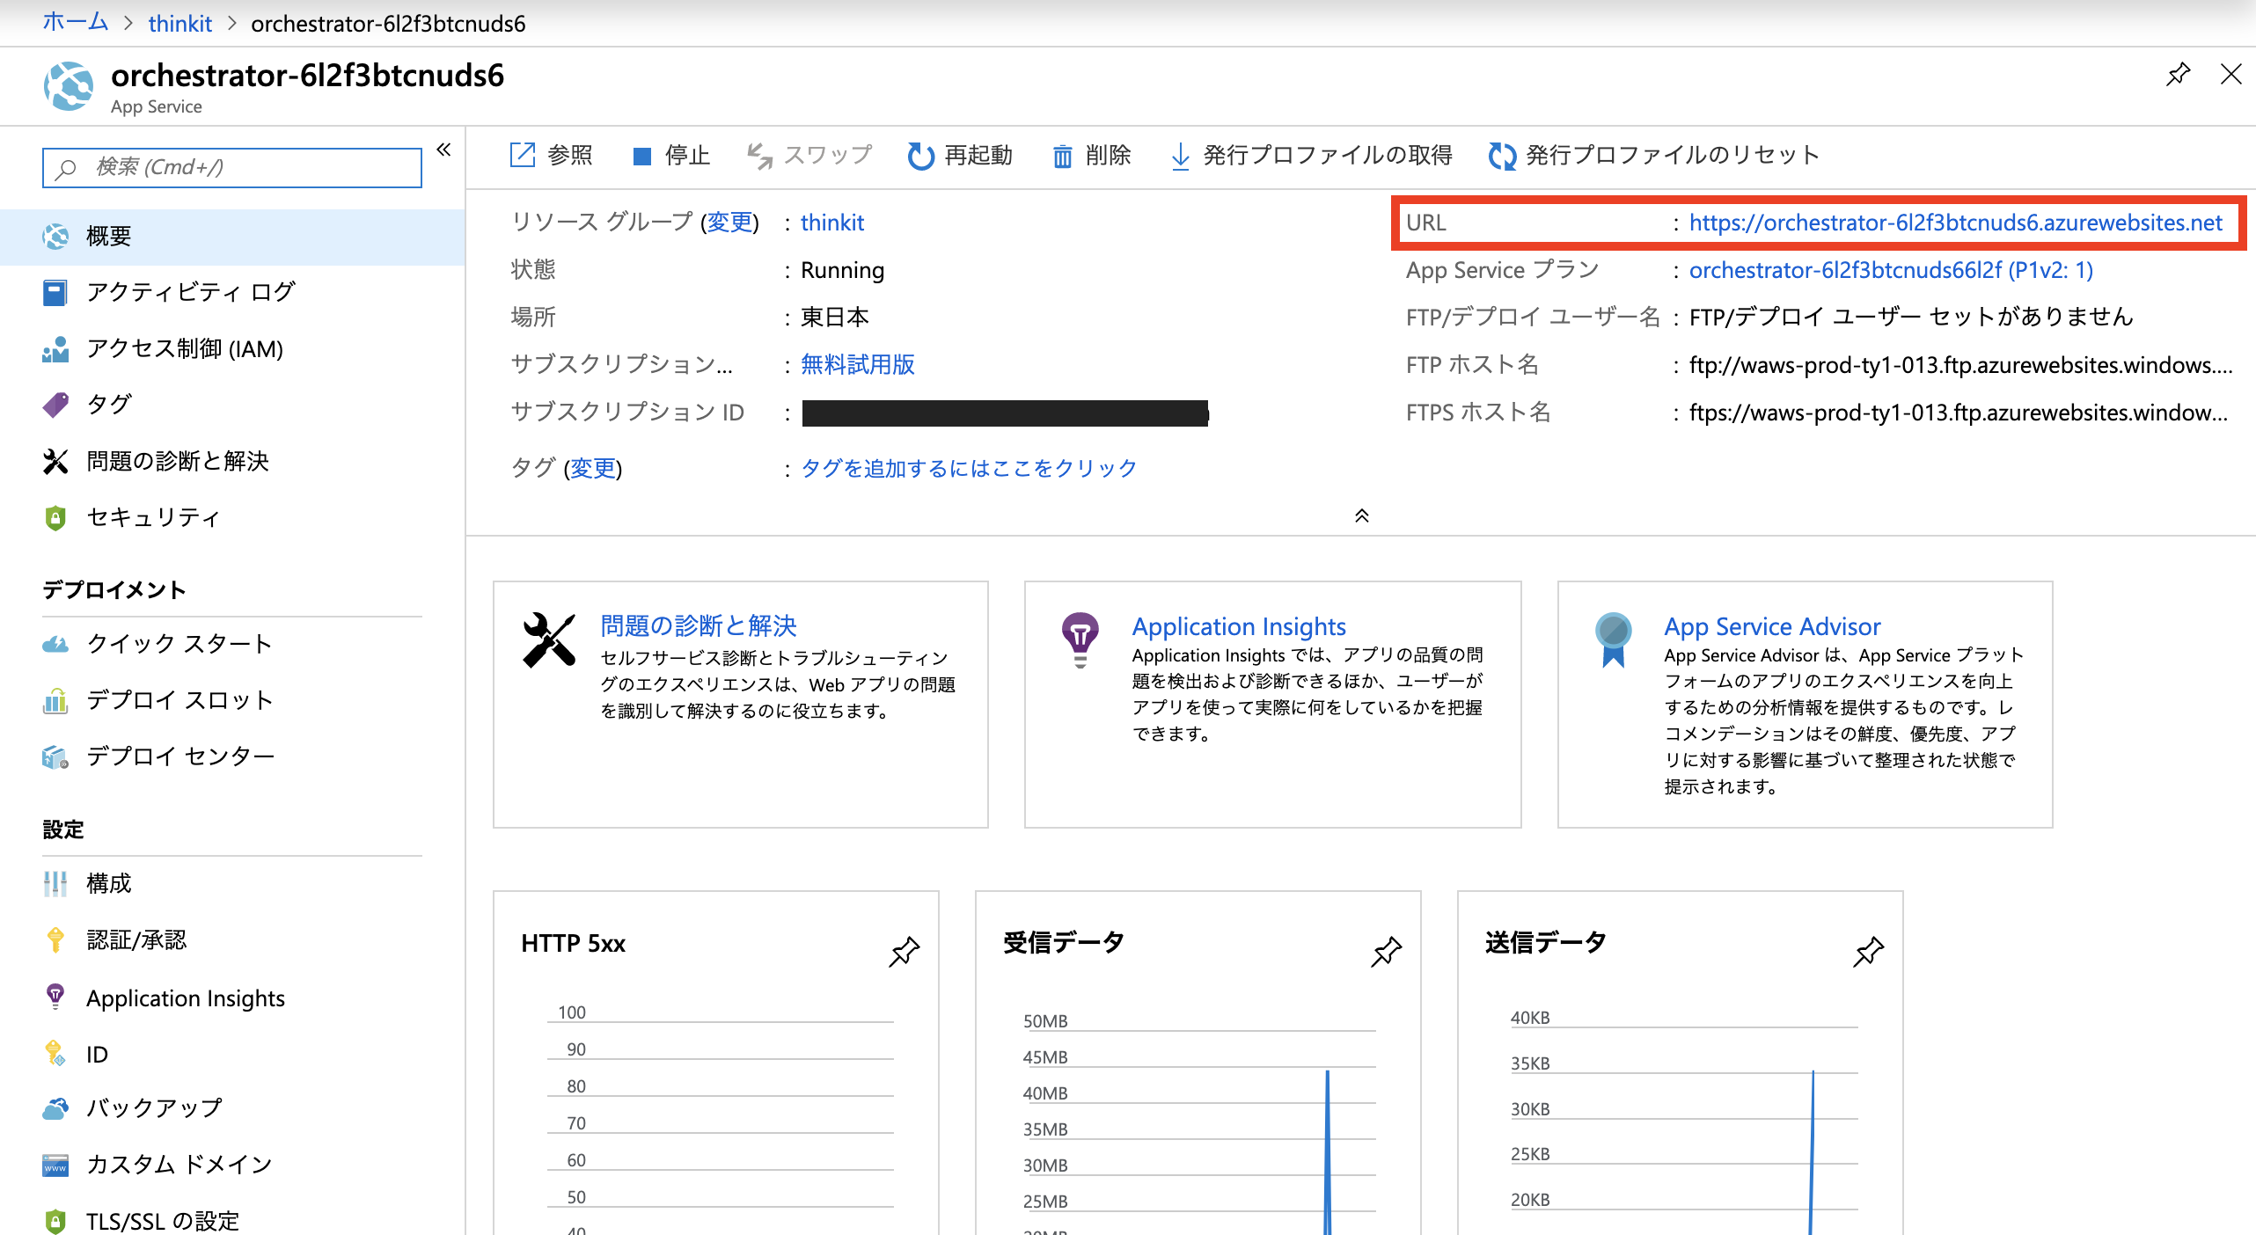This screenshot has height=1235, width=2256.
Task: Open the azurewebsites.net URL link
Action: 1955,223
